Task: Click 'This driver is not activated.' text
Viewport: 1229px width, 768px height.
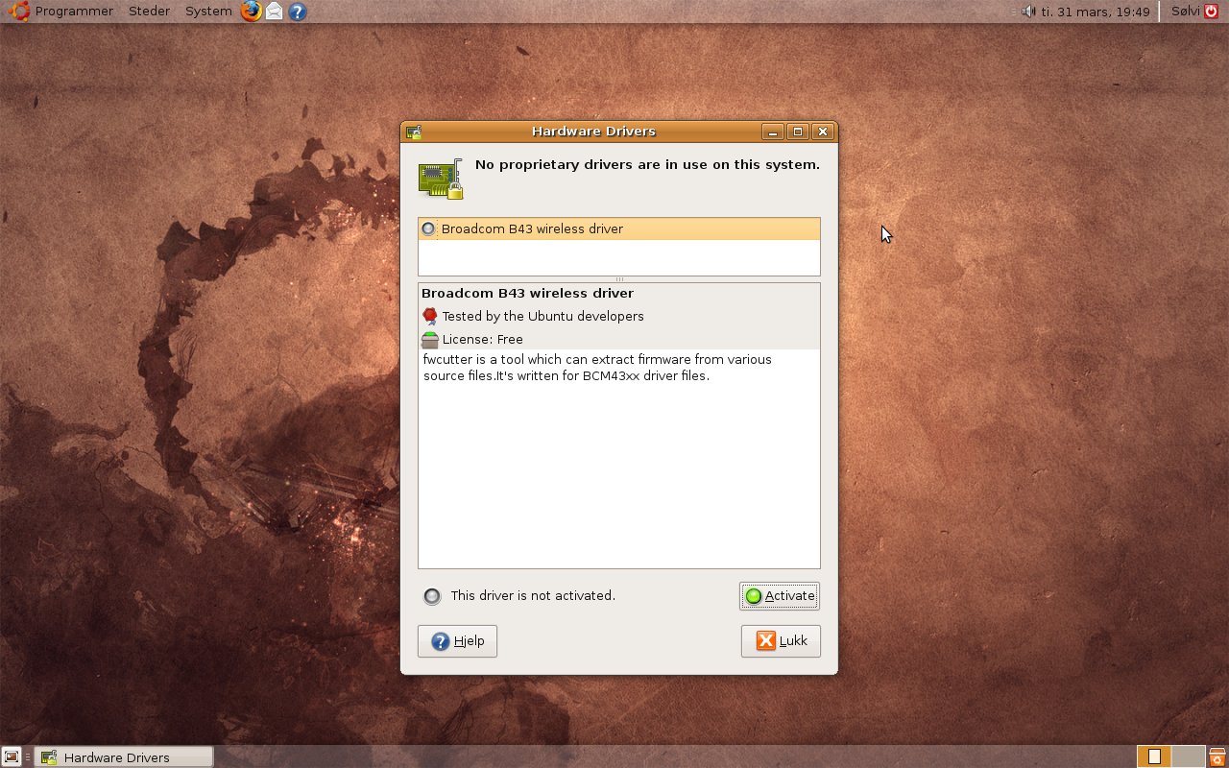Action: 533,595
